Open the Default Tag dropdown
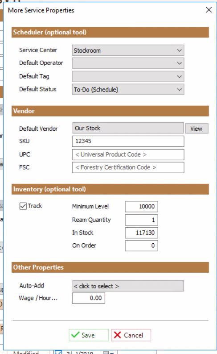The width and height of the screenshot is (217, 354). (128, 76)
